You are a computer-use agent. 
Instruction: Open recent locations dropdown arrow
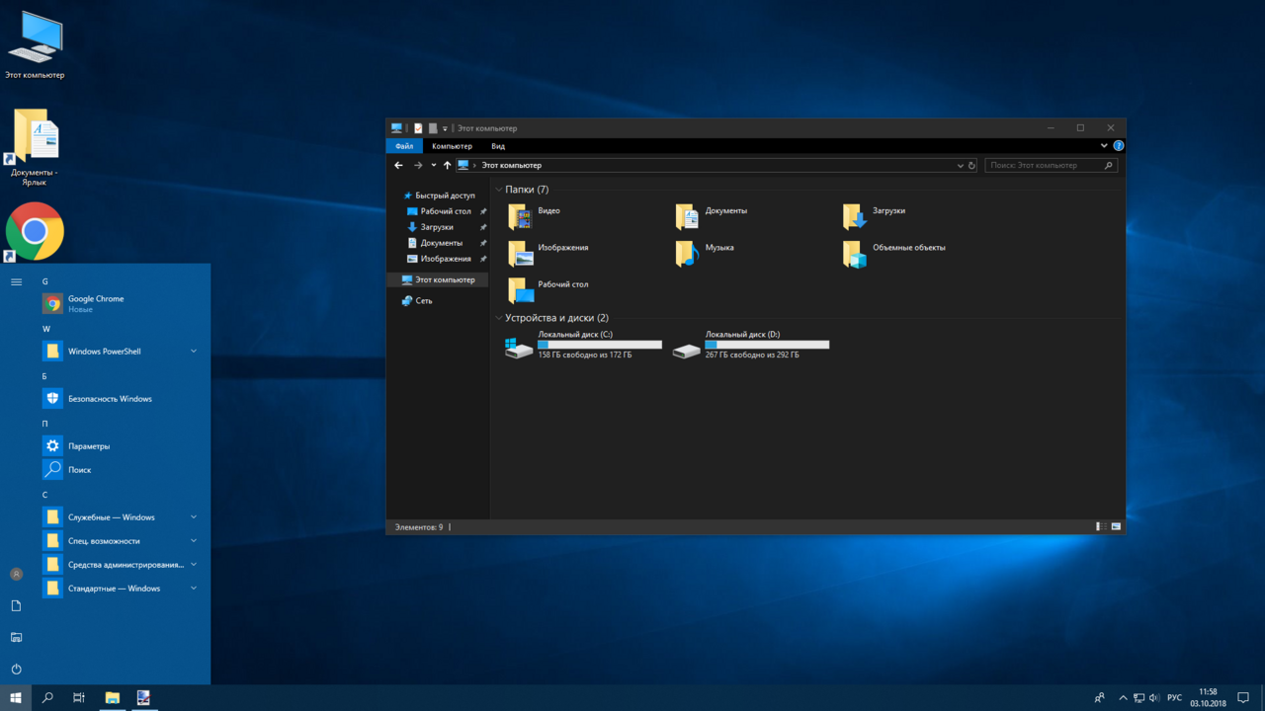433,166
